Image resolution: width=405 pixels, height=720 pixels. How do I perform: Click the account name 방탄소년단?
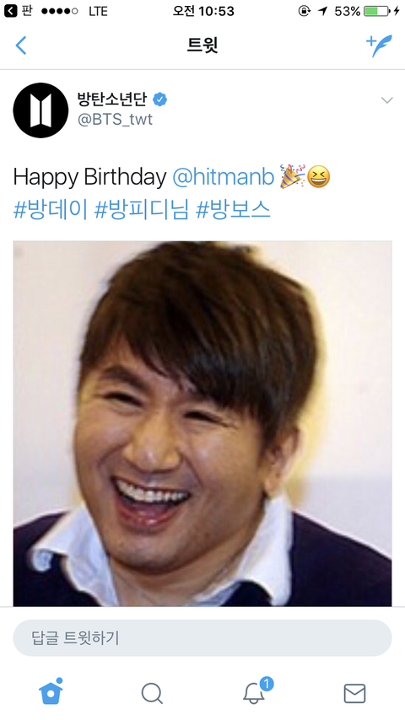tap(112, 99)
